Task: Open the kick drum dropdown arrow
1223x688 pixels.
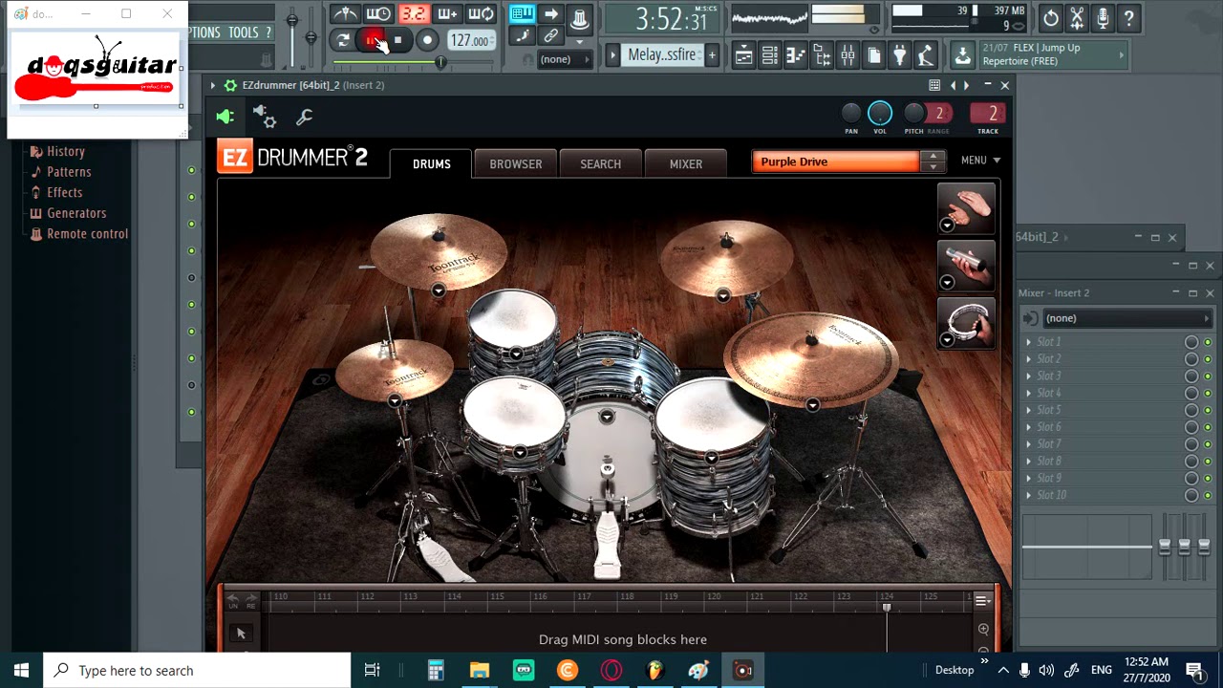Action: tap(607, 417)
